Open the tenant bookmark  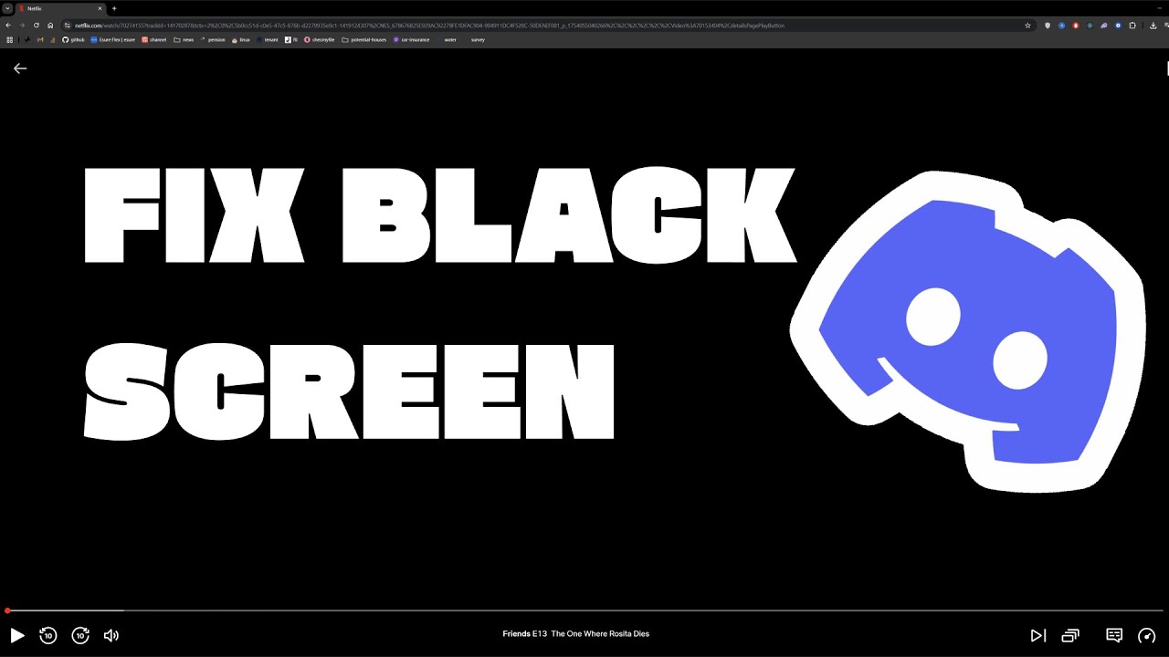pos(267,40)
